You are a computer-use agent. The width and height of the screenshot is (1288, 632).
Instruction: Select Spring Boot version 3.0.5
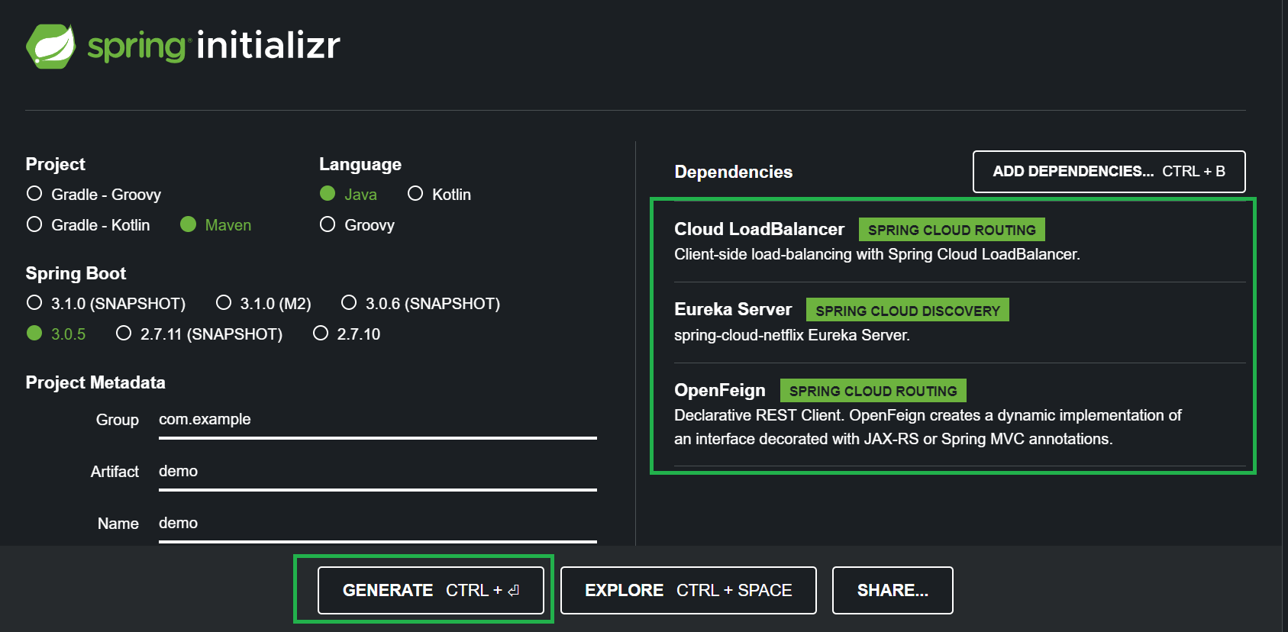click(34, 334)
